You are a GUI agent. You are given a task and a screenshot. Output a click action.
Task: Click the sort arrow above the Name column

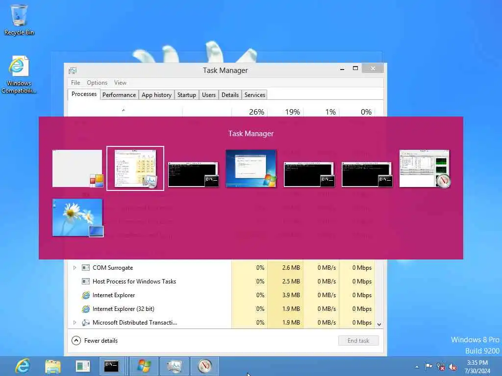click(x=123, y=110)
